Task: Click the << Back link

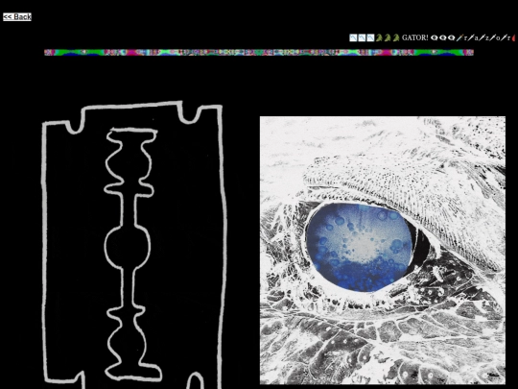Action: coord(17,17)
